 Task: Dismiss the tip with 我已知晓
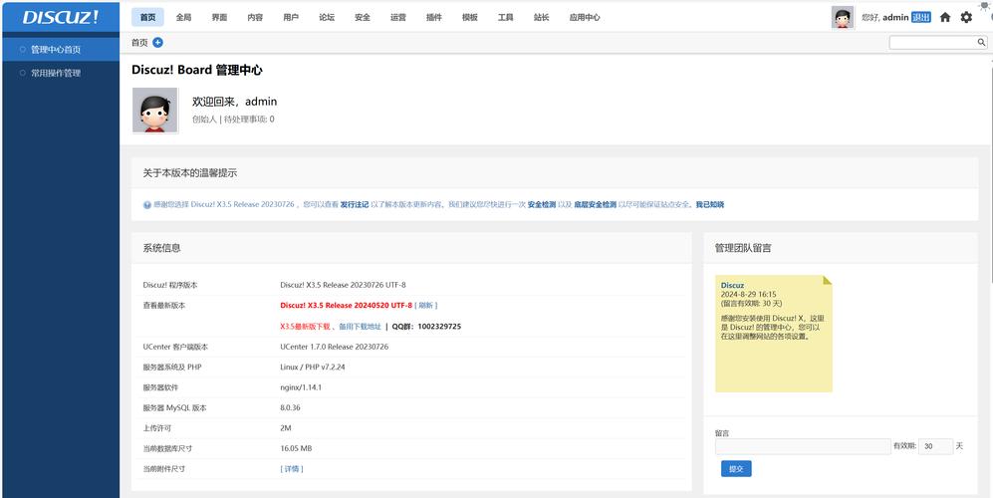pos(710,204)
